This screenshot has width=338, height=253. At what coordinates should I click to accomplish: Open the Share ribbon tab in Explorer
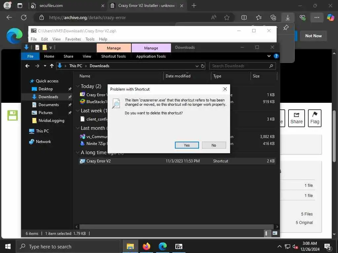pyautogui.click(x=68, y=56)
